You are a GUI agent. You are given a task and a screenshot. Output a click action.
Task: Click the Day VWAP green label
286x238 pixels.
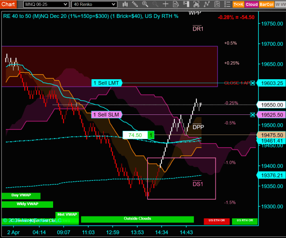[21, 196]
